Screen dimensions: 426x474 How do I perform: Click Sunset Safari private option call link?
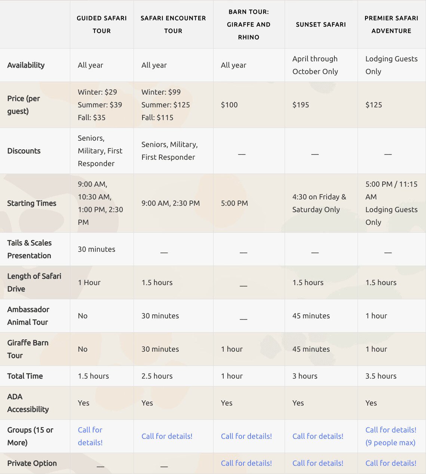(x=318, y=463)
